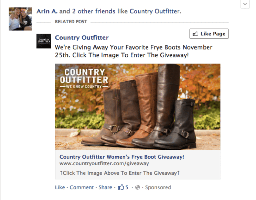Click the Like Page button
This screenshot has width=256, height=200.
click(209, 34)
